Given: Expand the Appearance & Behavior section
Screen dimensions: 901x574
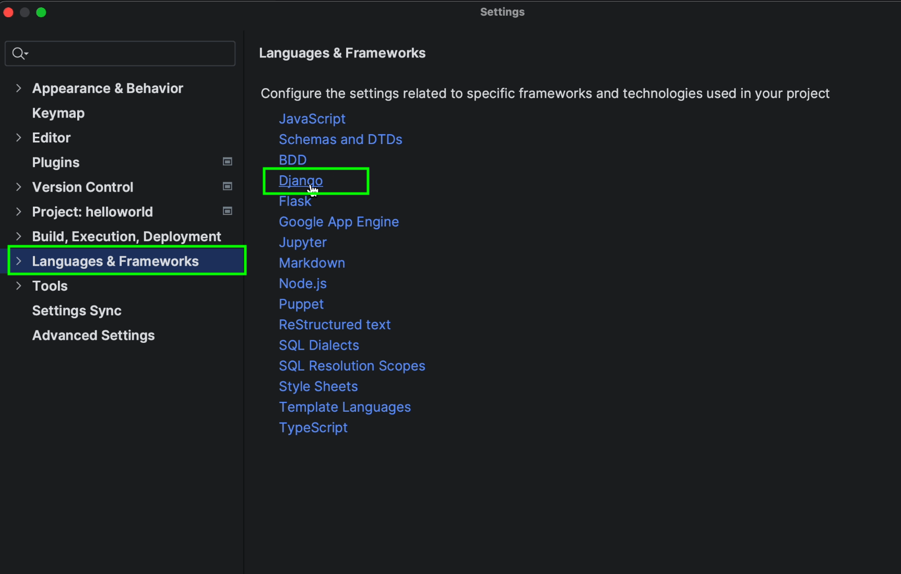Looking at the screenshot, I should (19, 88).
